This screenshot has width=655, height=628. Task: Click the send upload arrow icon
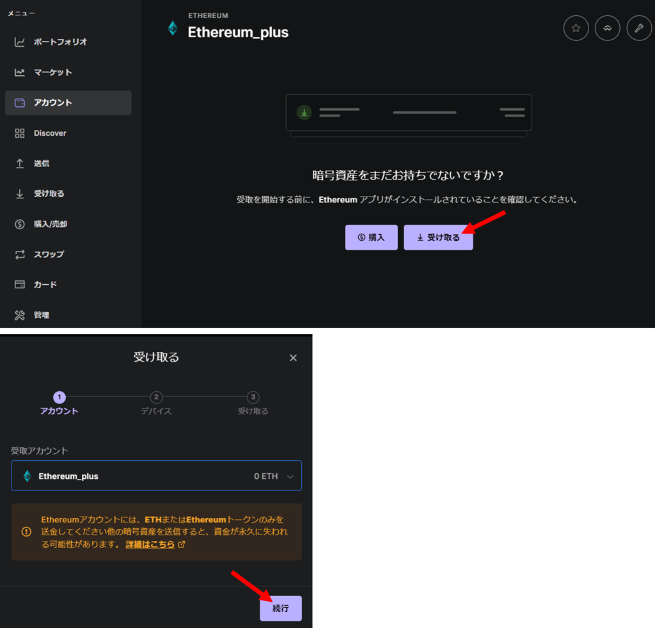click(20, 163)
